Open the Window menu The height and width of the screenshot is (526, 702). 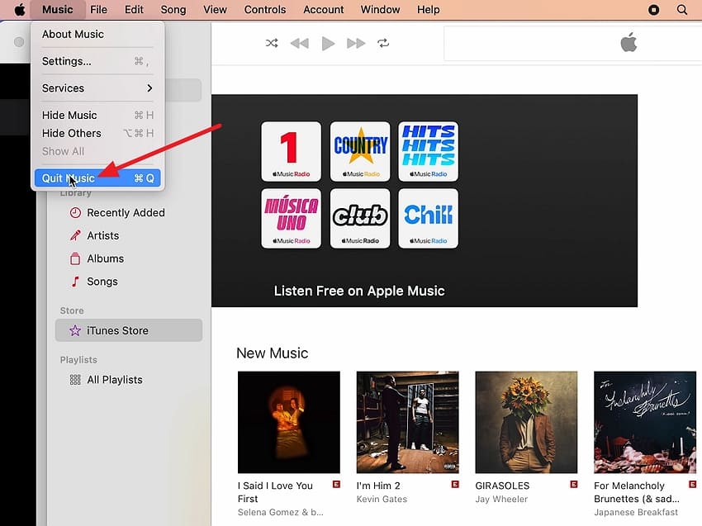click(x=380, y=9)
